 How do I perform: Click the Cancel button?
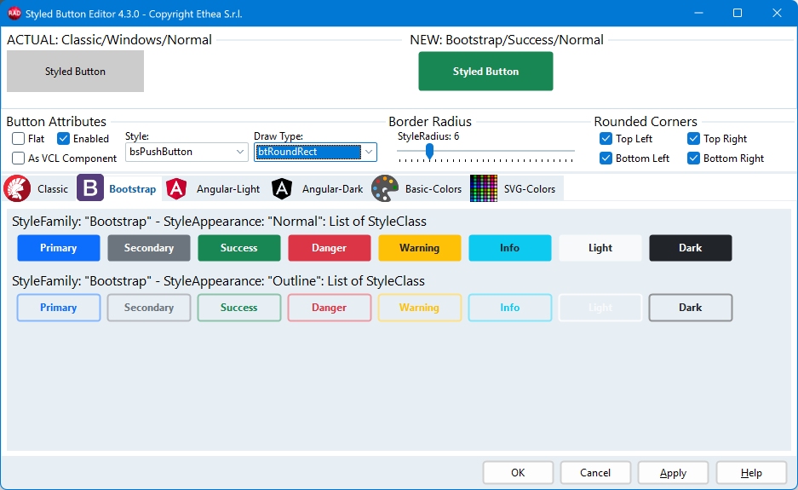(595, 473)
